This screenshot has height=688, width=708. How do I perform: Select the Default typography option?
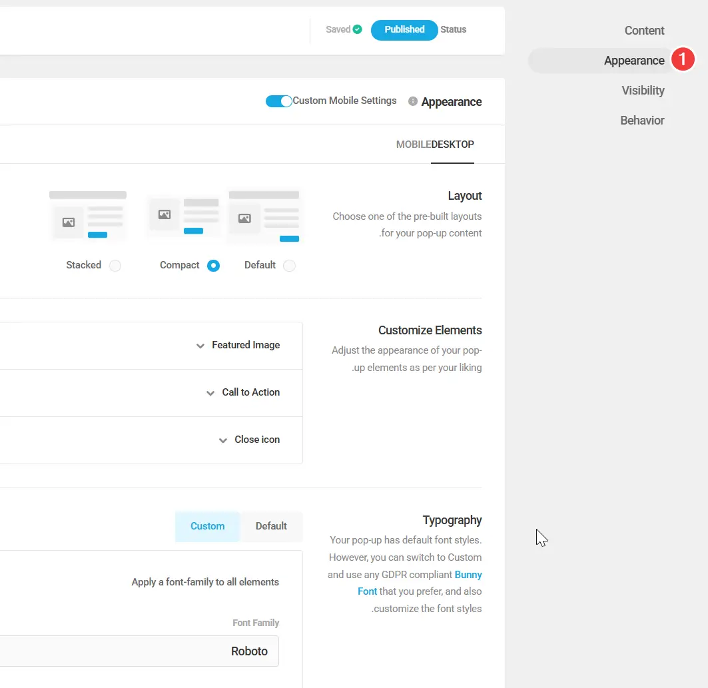tap(271, 526)
